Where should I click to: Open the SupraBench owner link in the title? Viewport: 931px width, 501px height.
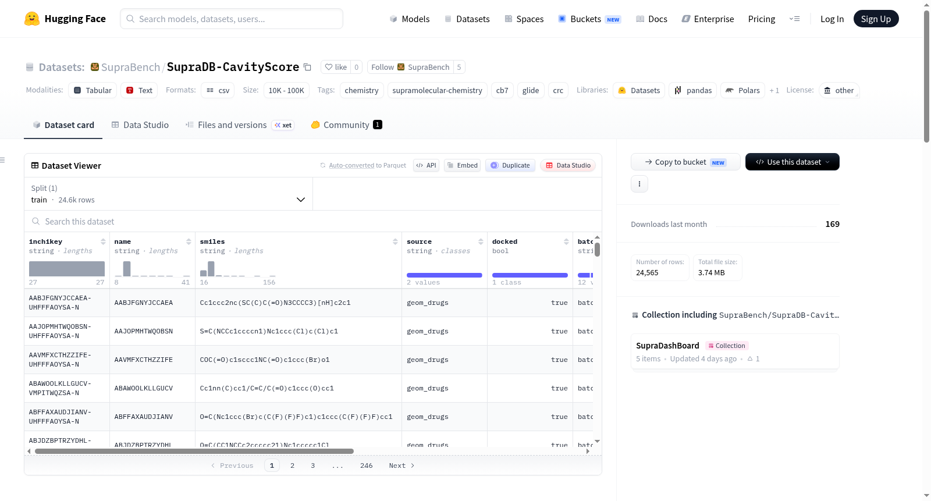(130, 67)
